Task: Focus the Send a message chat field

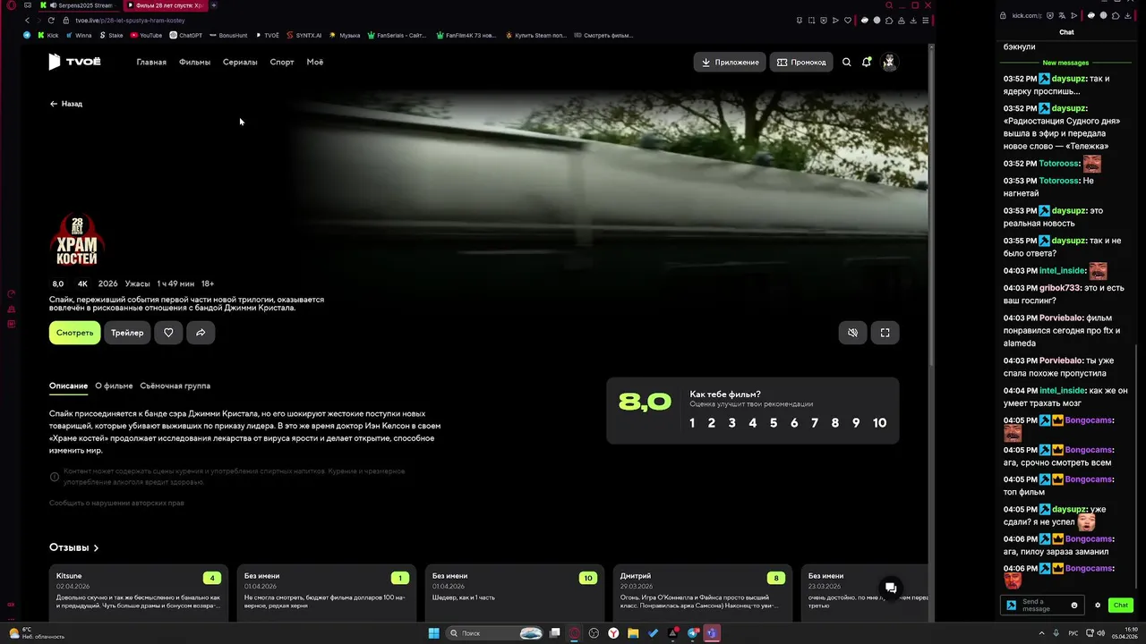Action: pos(1042,605)
